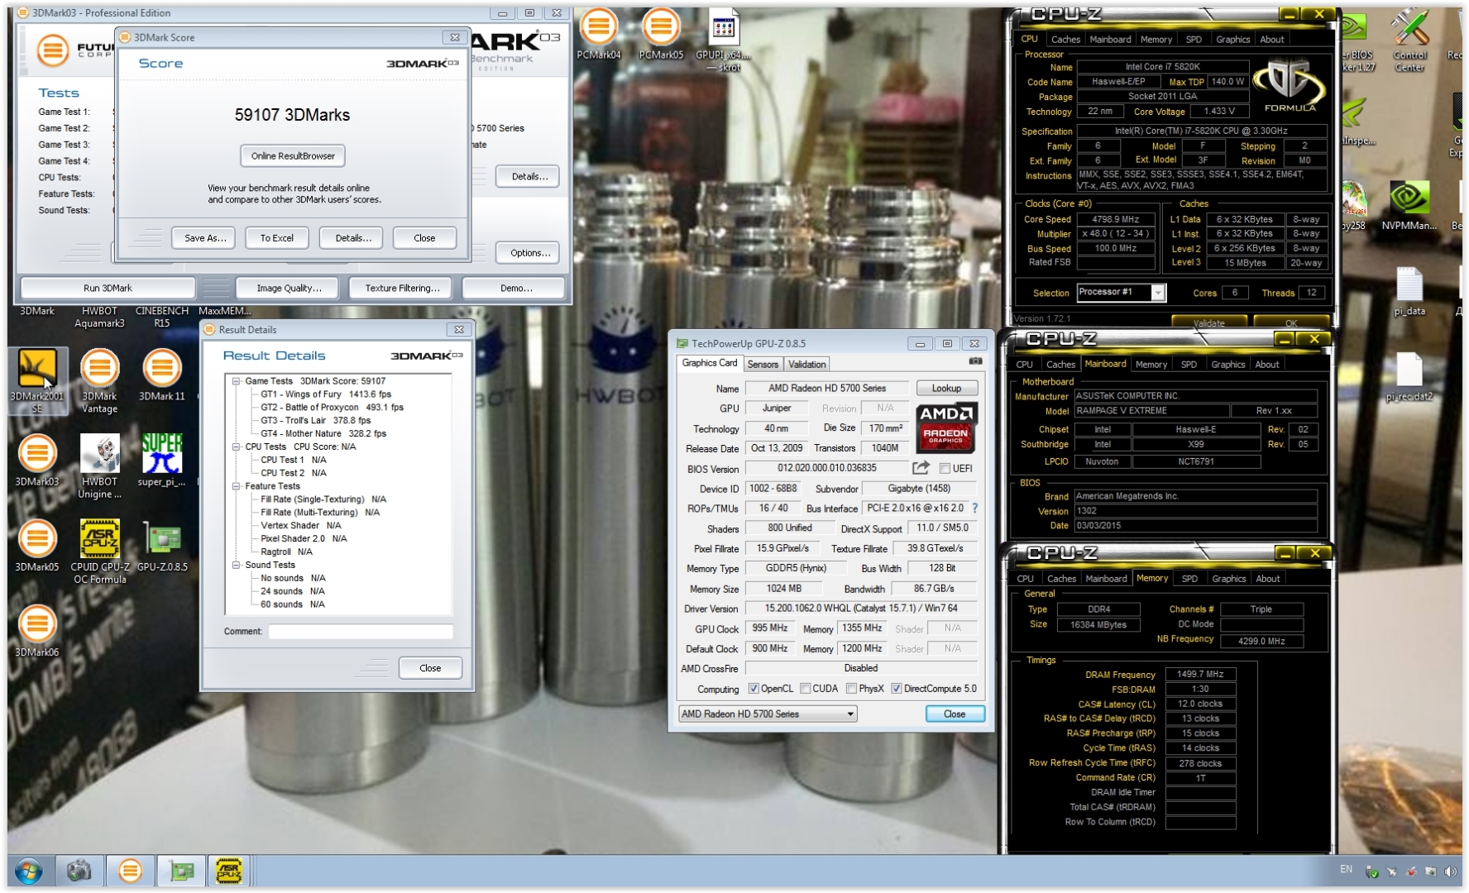
Task: Open the 3DMark Vantage desktop icon
Action: coord(99,380)
